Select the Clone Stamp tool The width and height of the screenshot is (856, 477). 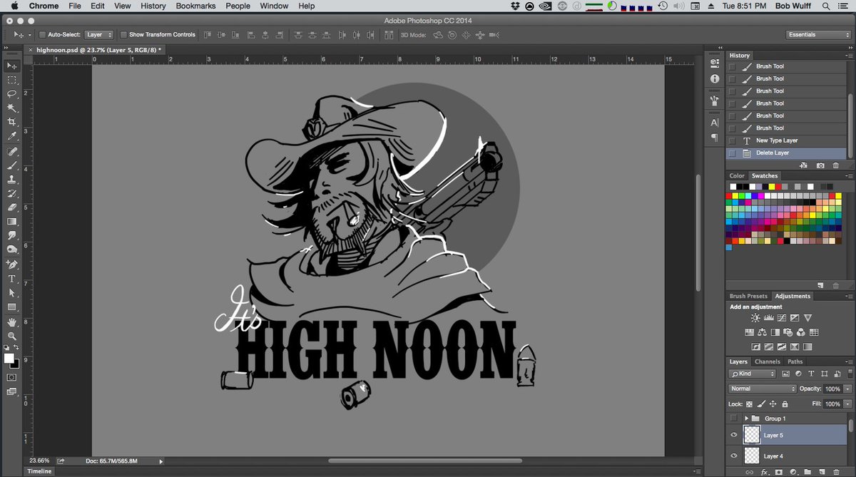(12, 180)
